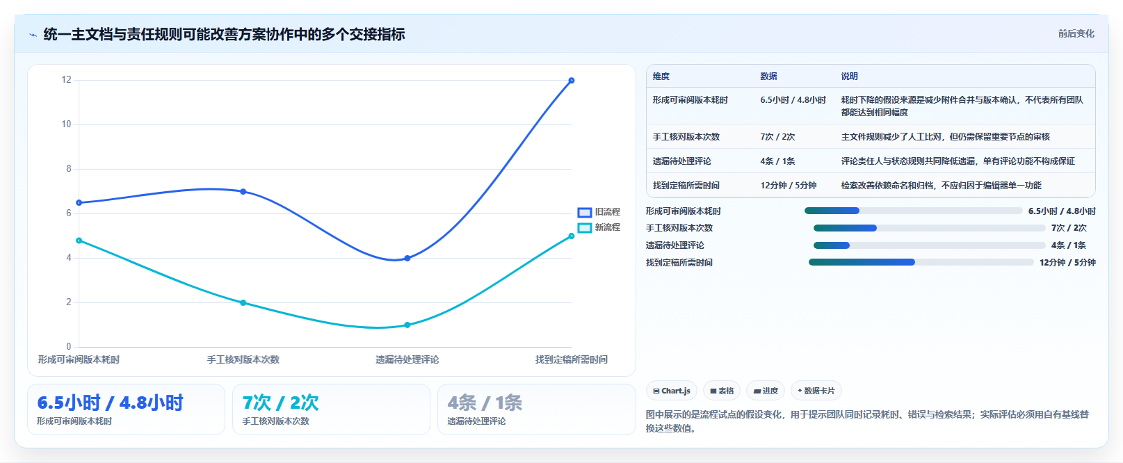This screenshot has width=1123, height=463.
Task: Toggle the 旧流程 legend swatch
Action: click(x=585, y=212)
